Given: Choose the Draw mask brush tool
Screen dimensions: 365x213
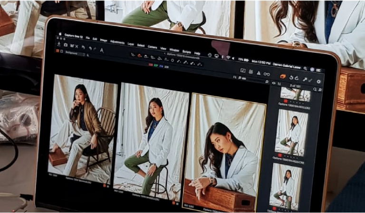Looking at the screenshot, I should pyautogui.click(x=179, y=61).
